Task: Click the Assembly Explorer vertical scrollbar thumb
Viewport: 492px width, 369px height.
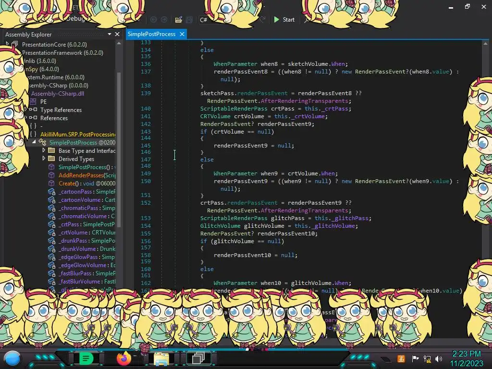Action: point(119,149)
